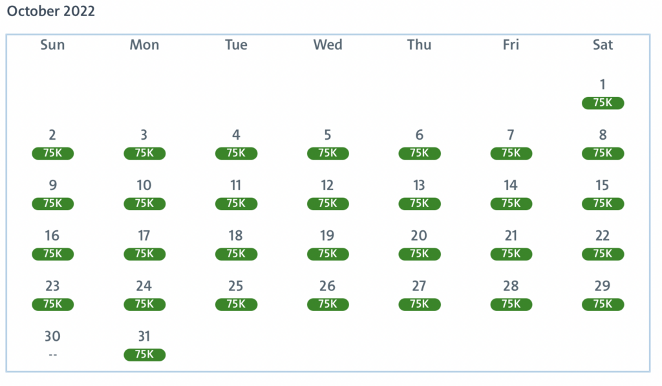Select Saturday October 22

(603, 244)
